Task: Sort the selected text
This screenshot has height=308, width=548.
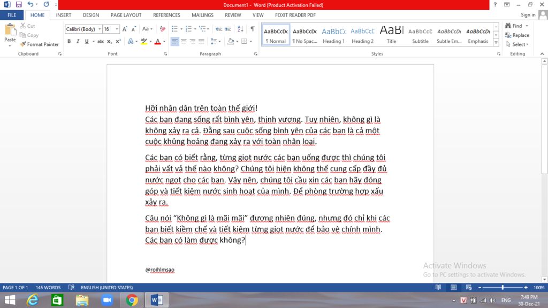Action: tap(240, 29)
